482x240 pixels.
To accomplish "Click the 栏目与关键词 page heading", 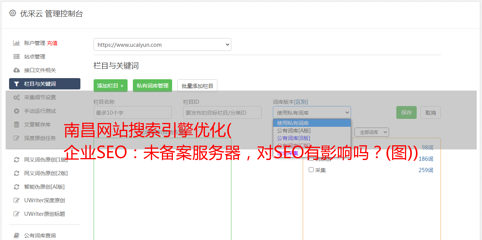I will [x=116, y=66].
